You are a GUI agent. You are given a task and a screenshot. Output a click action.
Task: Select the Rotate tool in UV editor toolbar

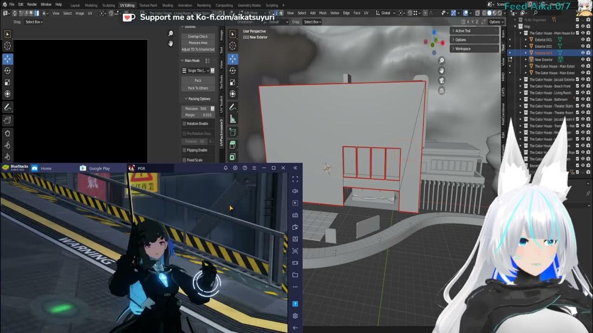click(x=7, y=71)
